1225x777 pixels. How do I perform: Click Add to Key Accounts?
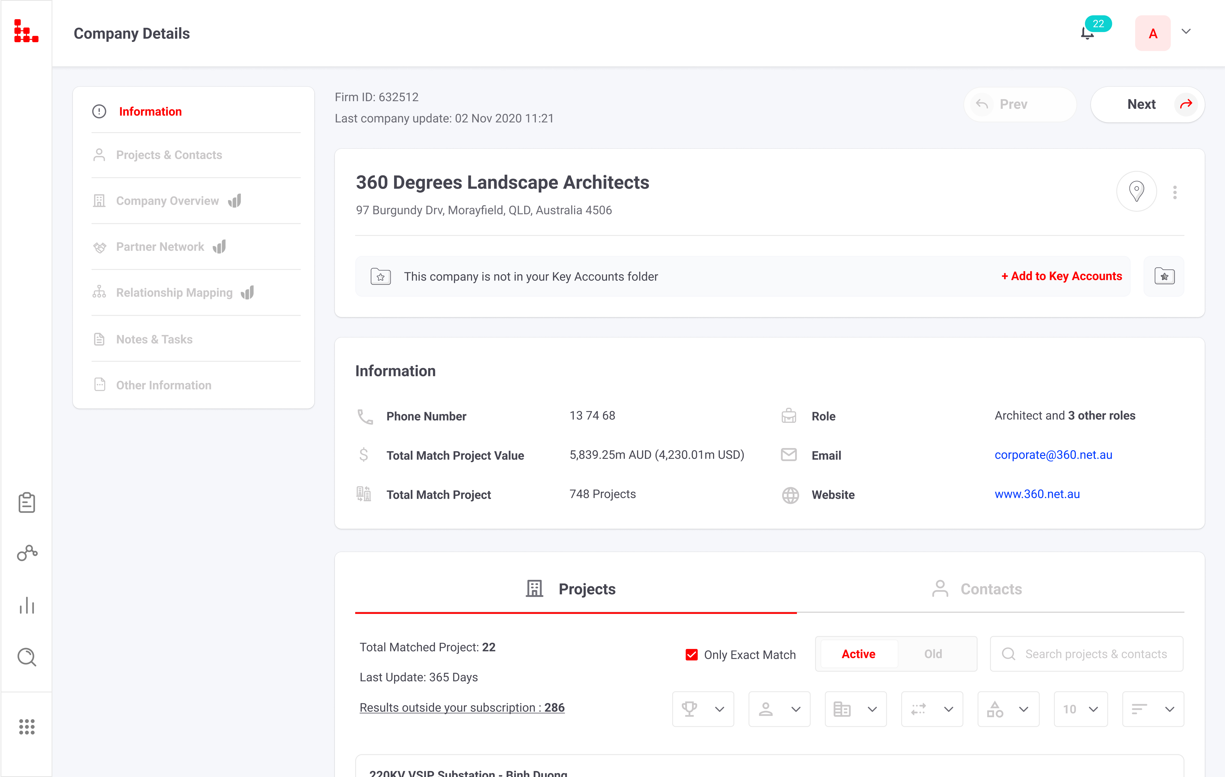[1062, 276]
